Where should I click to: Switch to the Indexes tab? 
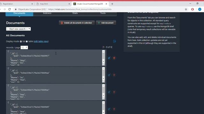tap(47, 13)
